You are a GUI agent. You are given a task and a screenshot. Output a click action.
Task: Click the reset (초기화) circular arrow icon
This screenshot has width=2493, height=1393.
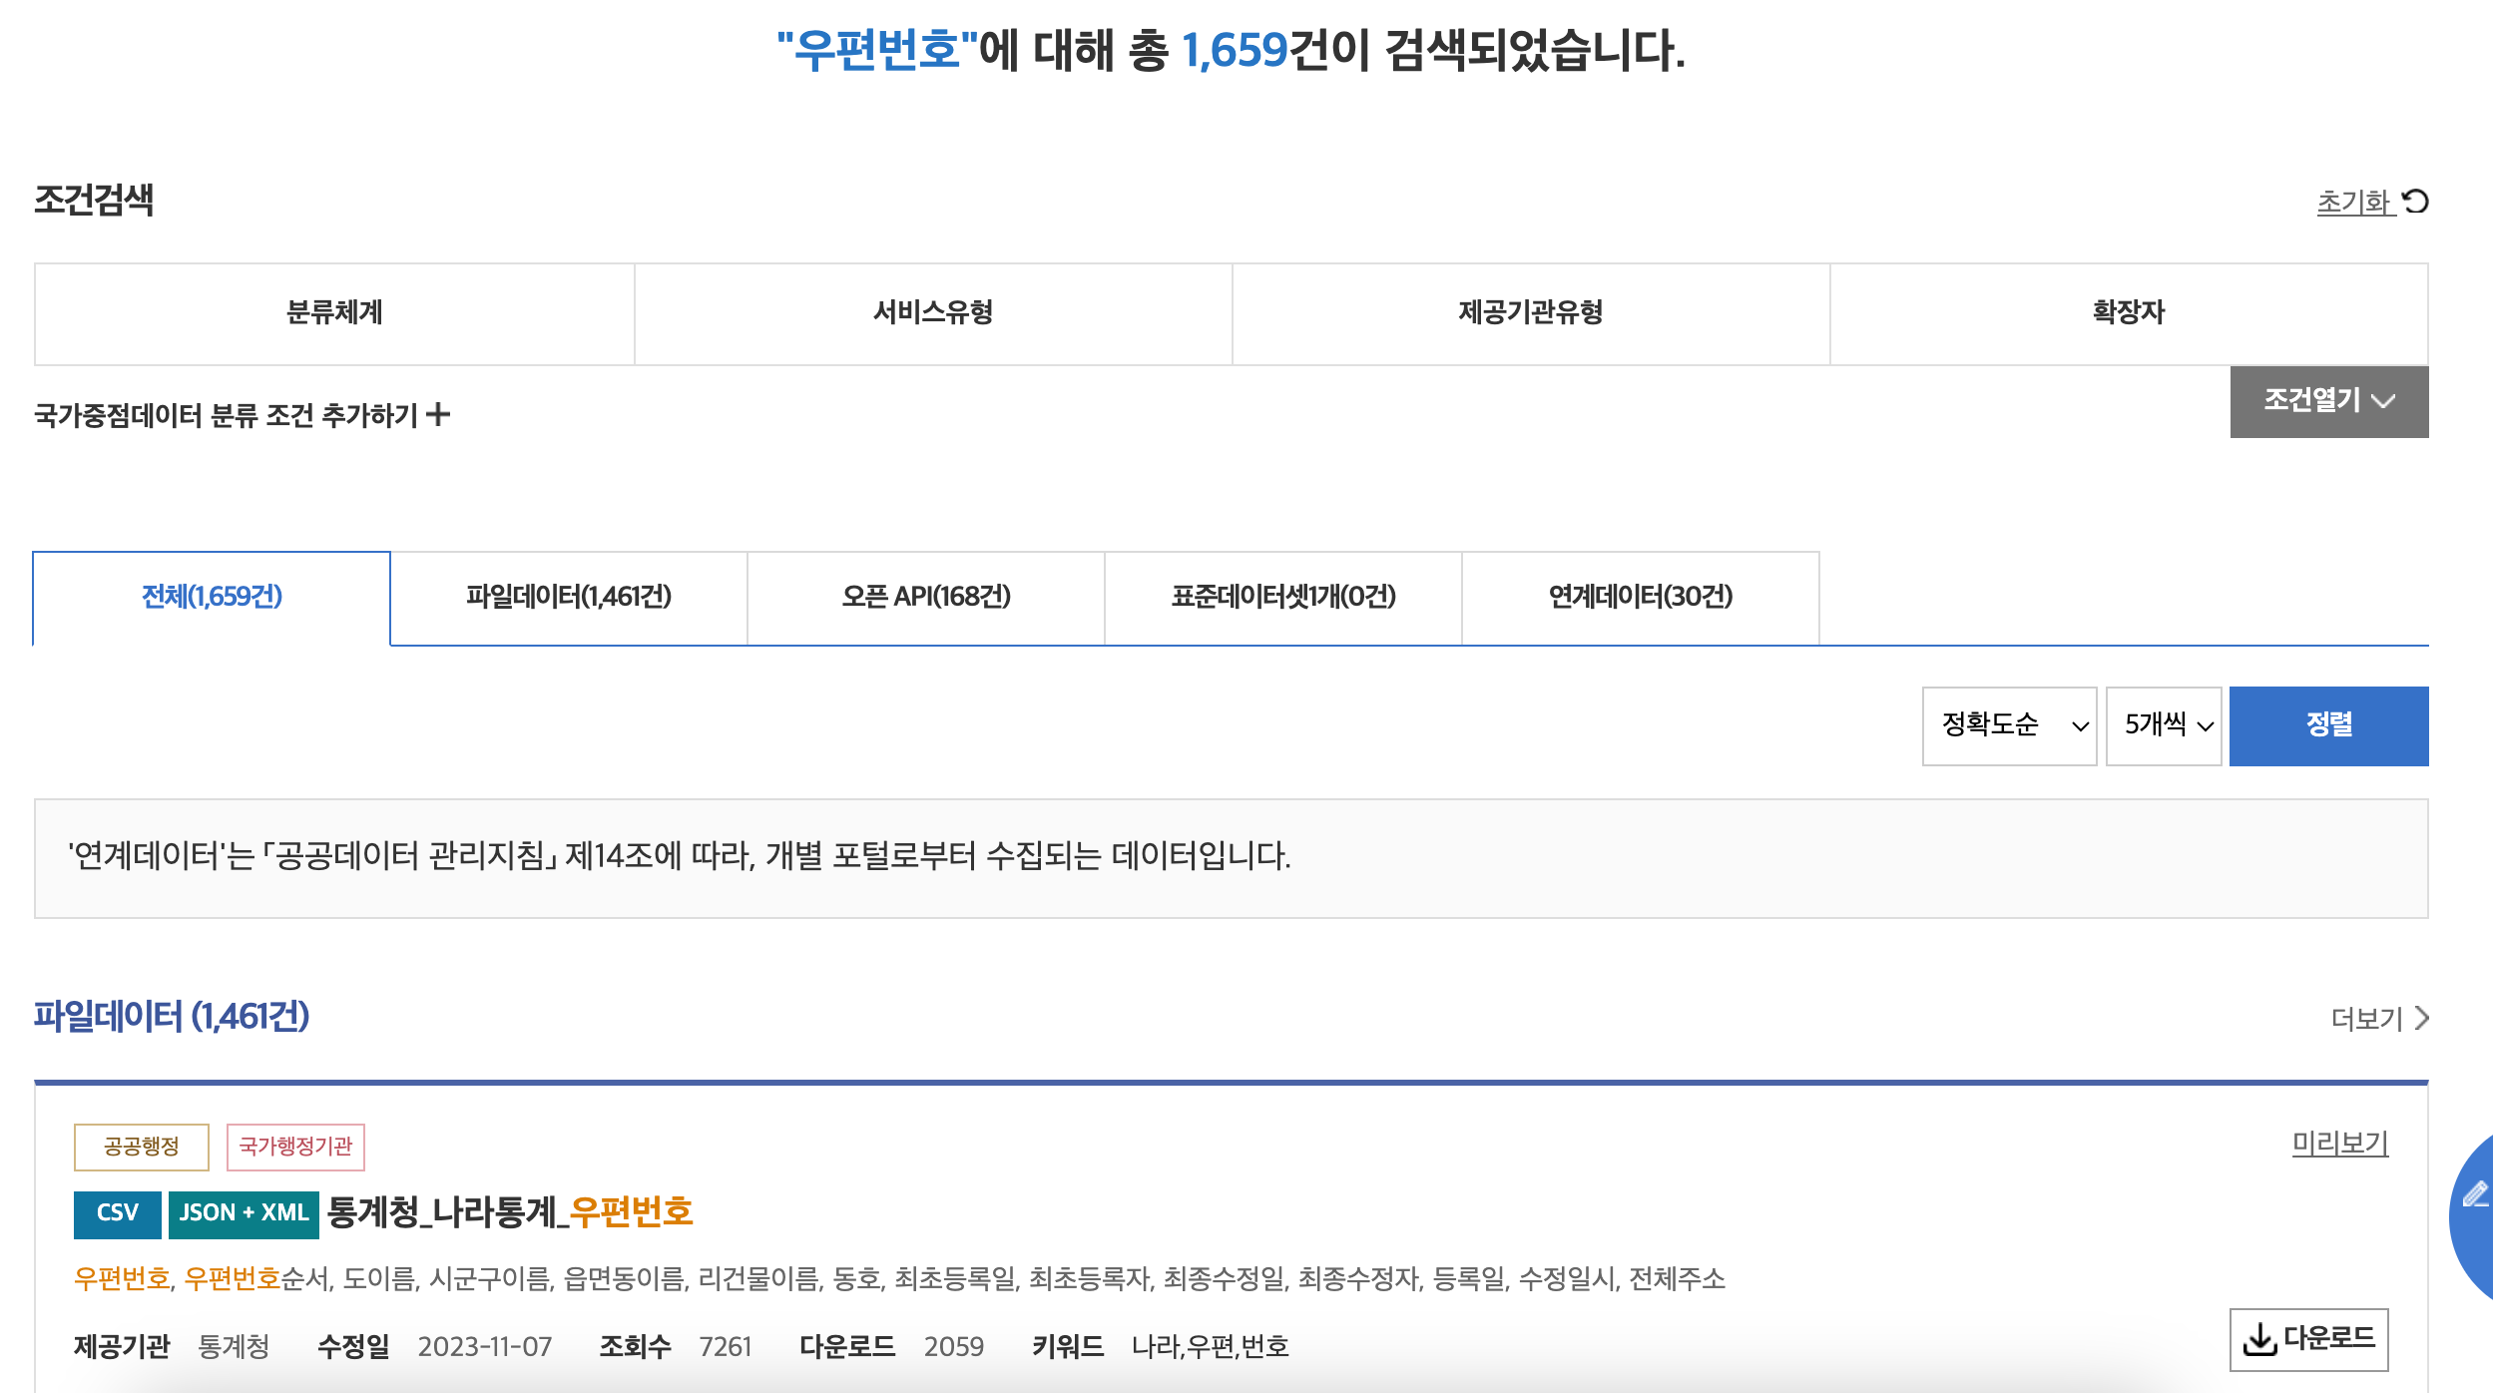(2415, 202)
